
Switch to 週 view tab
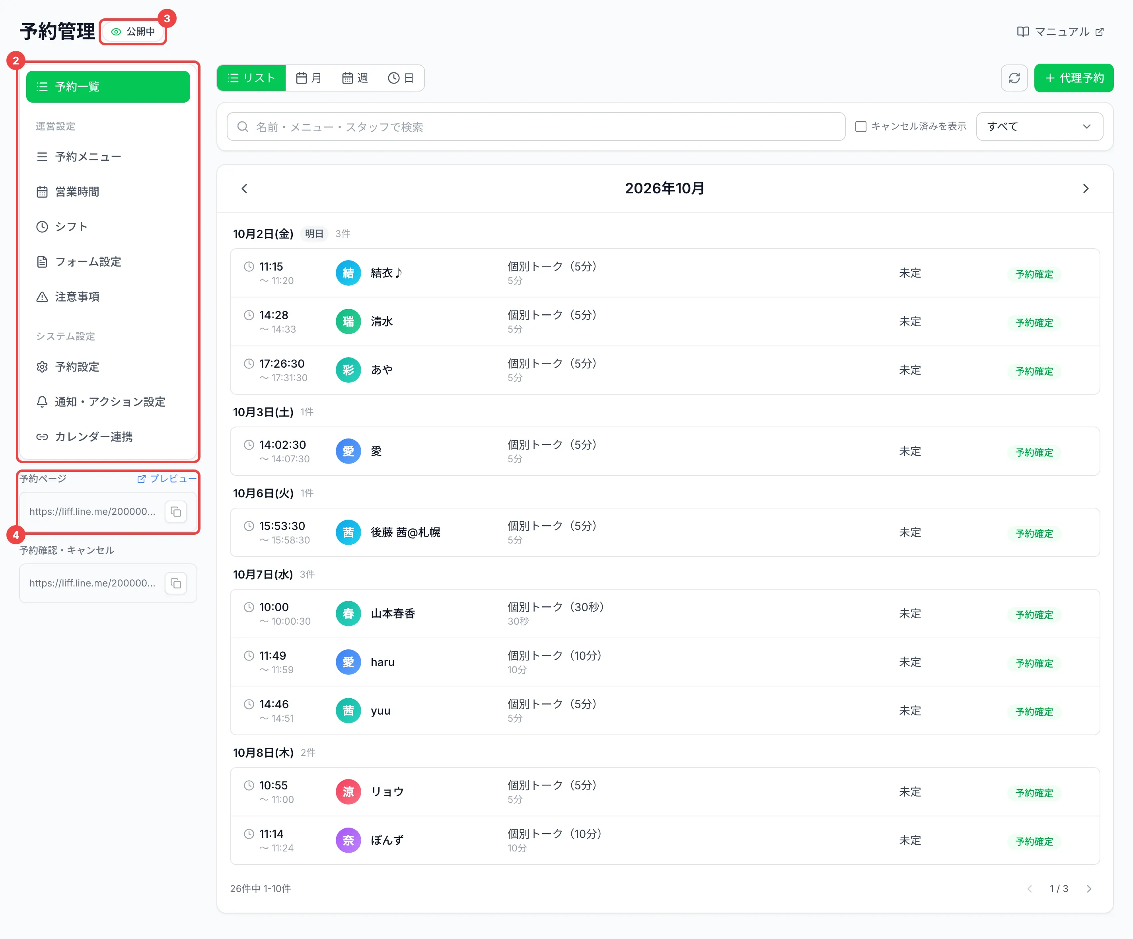click(355, 78)
